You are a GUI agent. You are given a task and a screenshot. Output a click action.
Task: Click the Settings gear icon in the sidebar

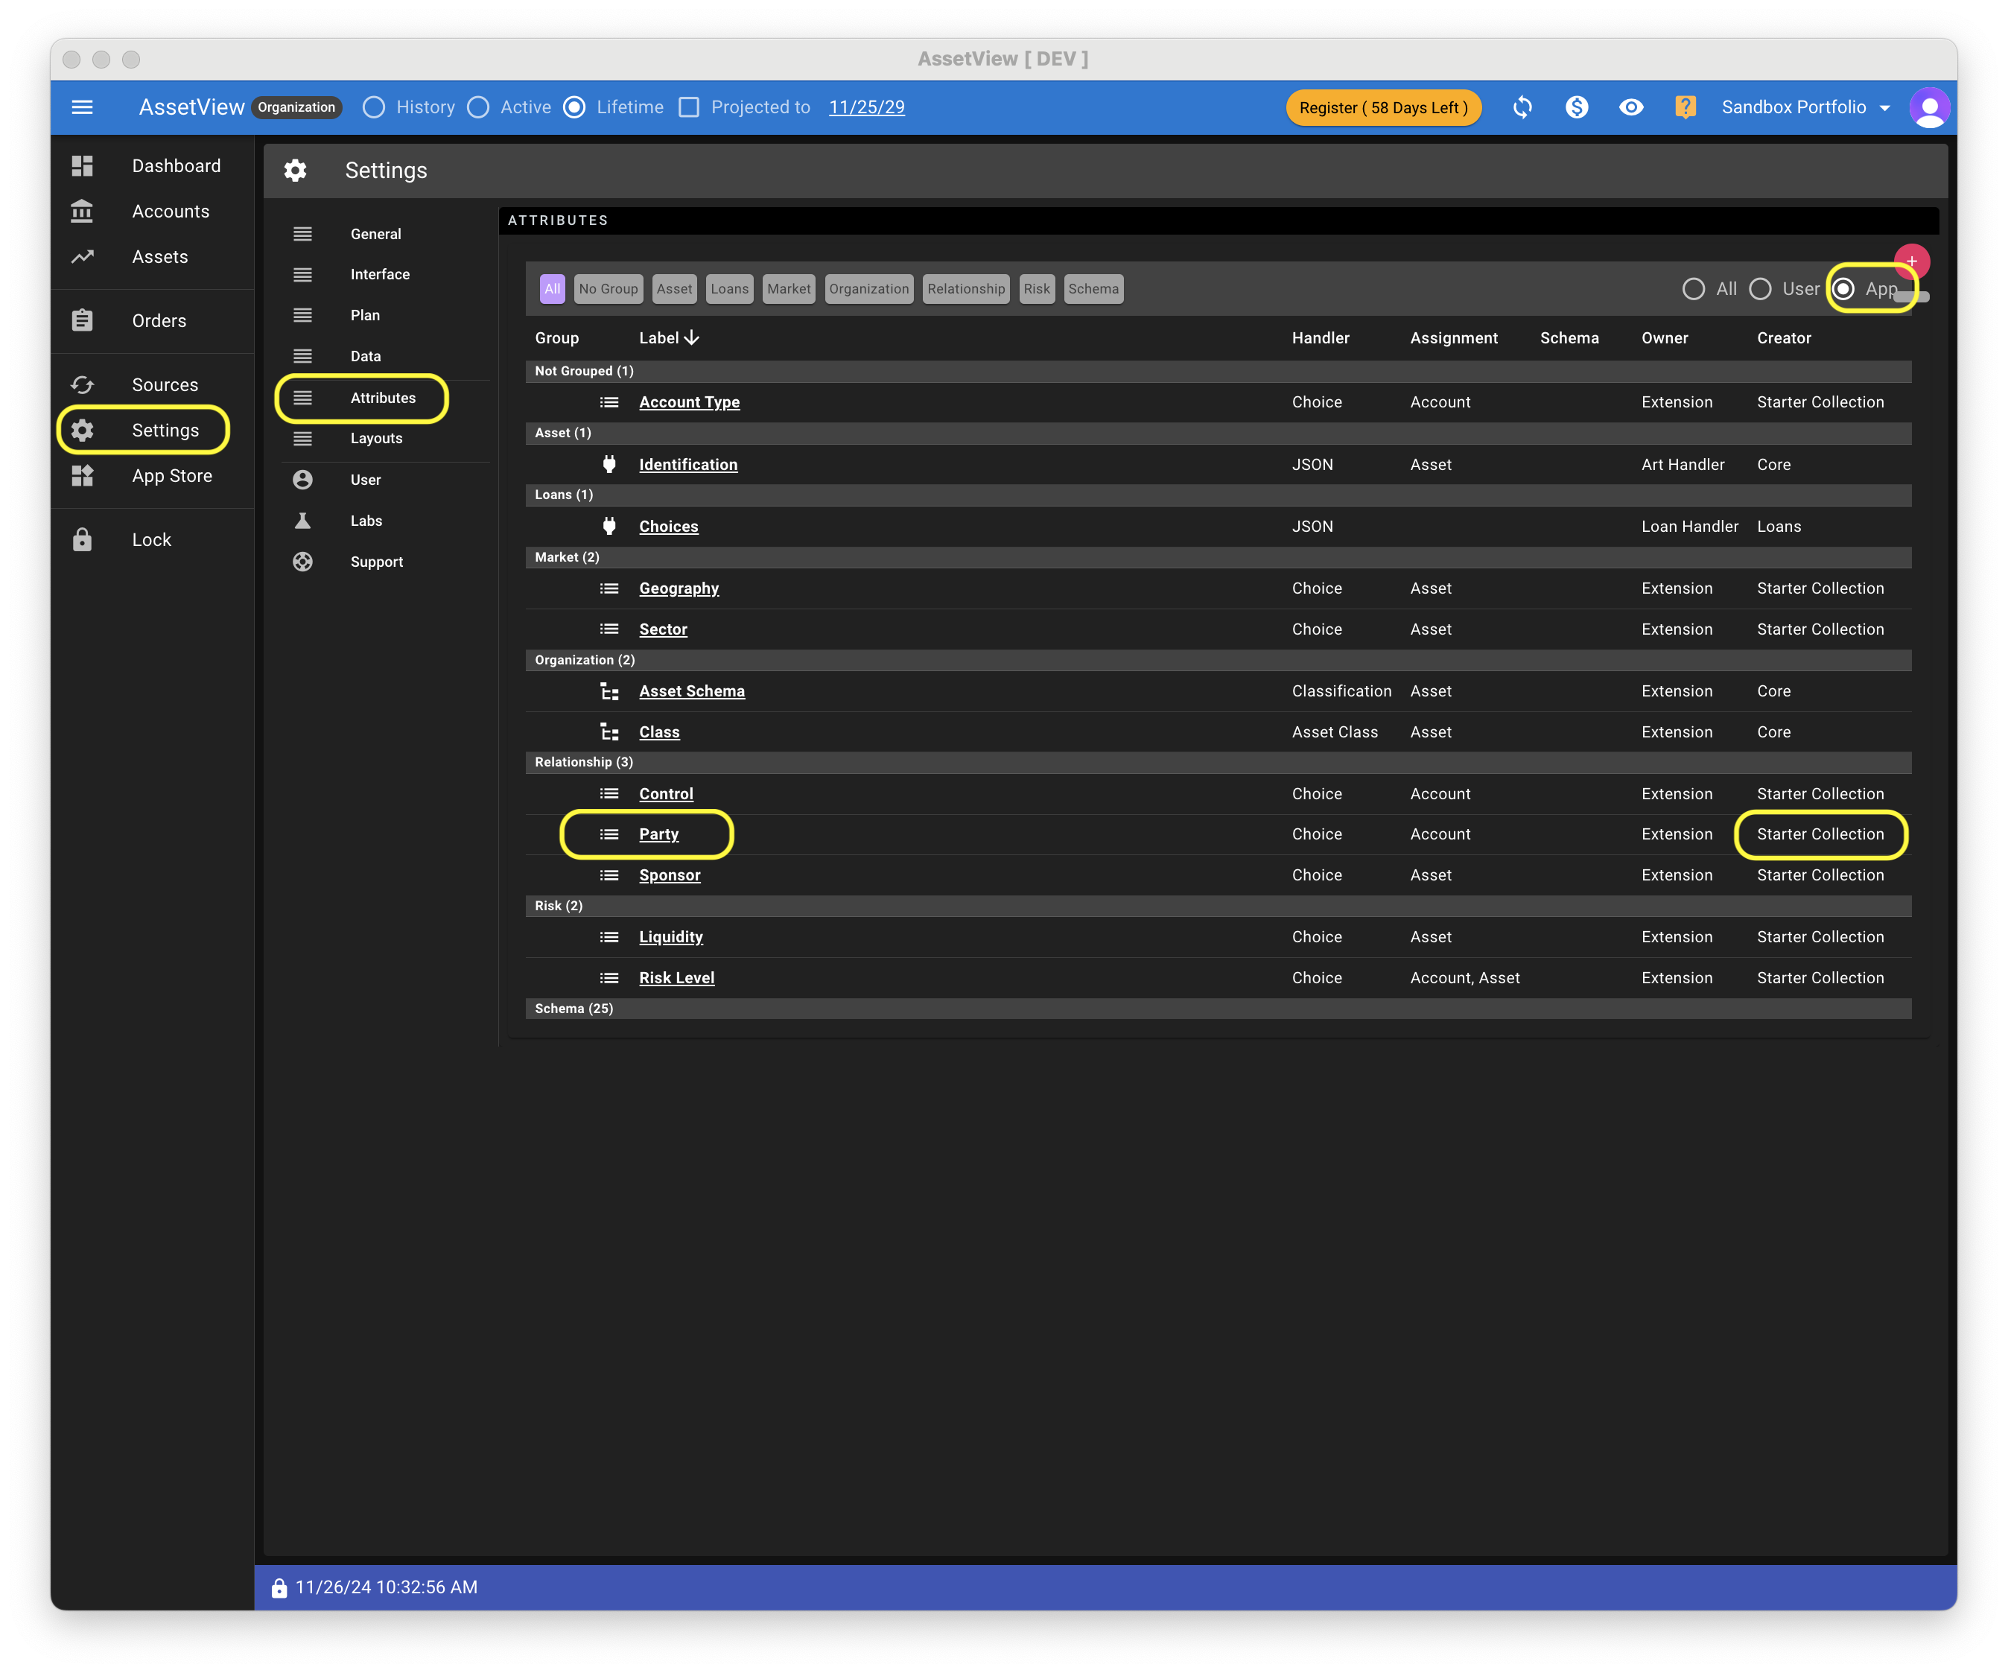(x=82, y=431)
